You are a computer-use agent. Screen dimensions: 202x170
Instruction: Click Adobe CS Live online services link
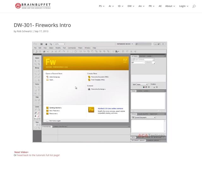pyautogui.click(x=110, y=108)
